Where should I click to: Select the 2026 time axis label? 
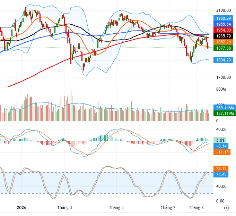pos(21,208)
